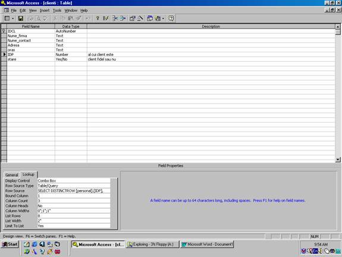Click the Format Painter brush icon
The width and height of the screenshot is (342, 257).
tap(79, 18)
